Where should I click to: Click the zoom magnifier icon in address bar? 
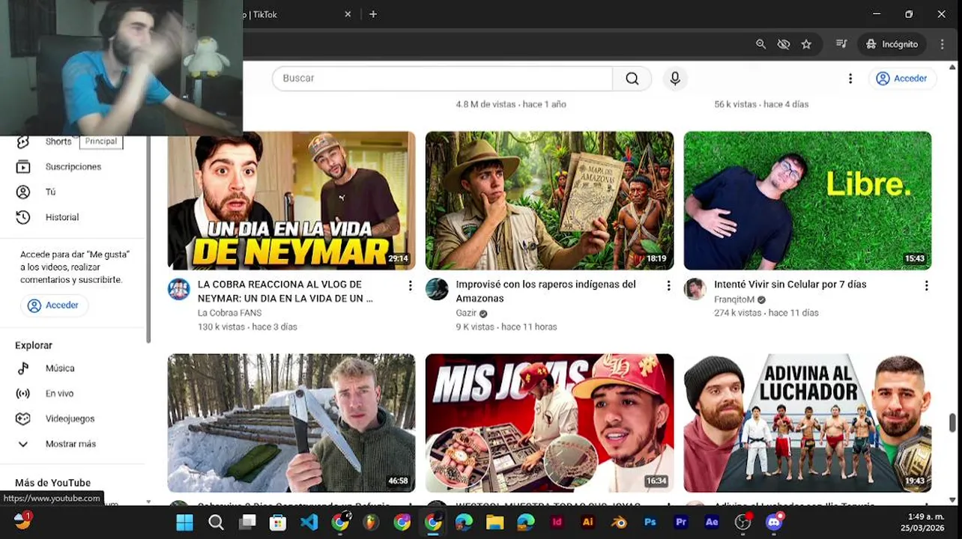pyautogui.click(x=760, y=44)
